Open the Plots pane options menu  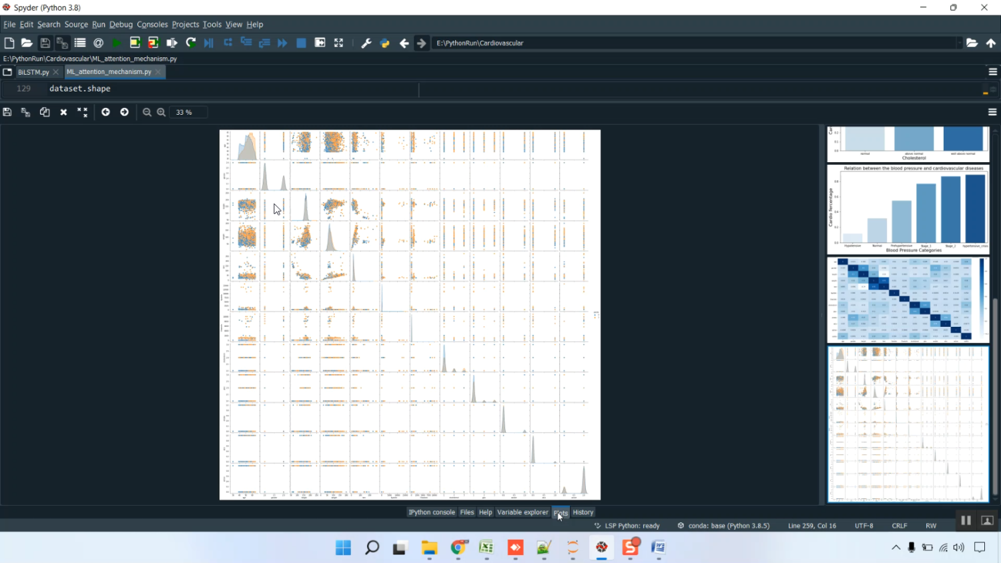992,112
